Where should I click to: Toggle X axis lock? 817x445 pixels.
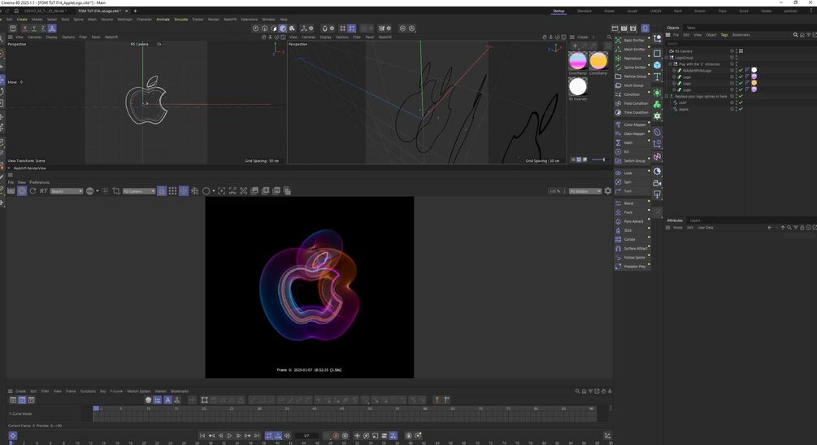click(24, 28)
